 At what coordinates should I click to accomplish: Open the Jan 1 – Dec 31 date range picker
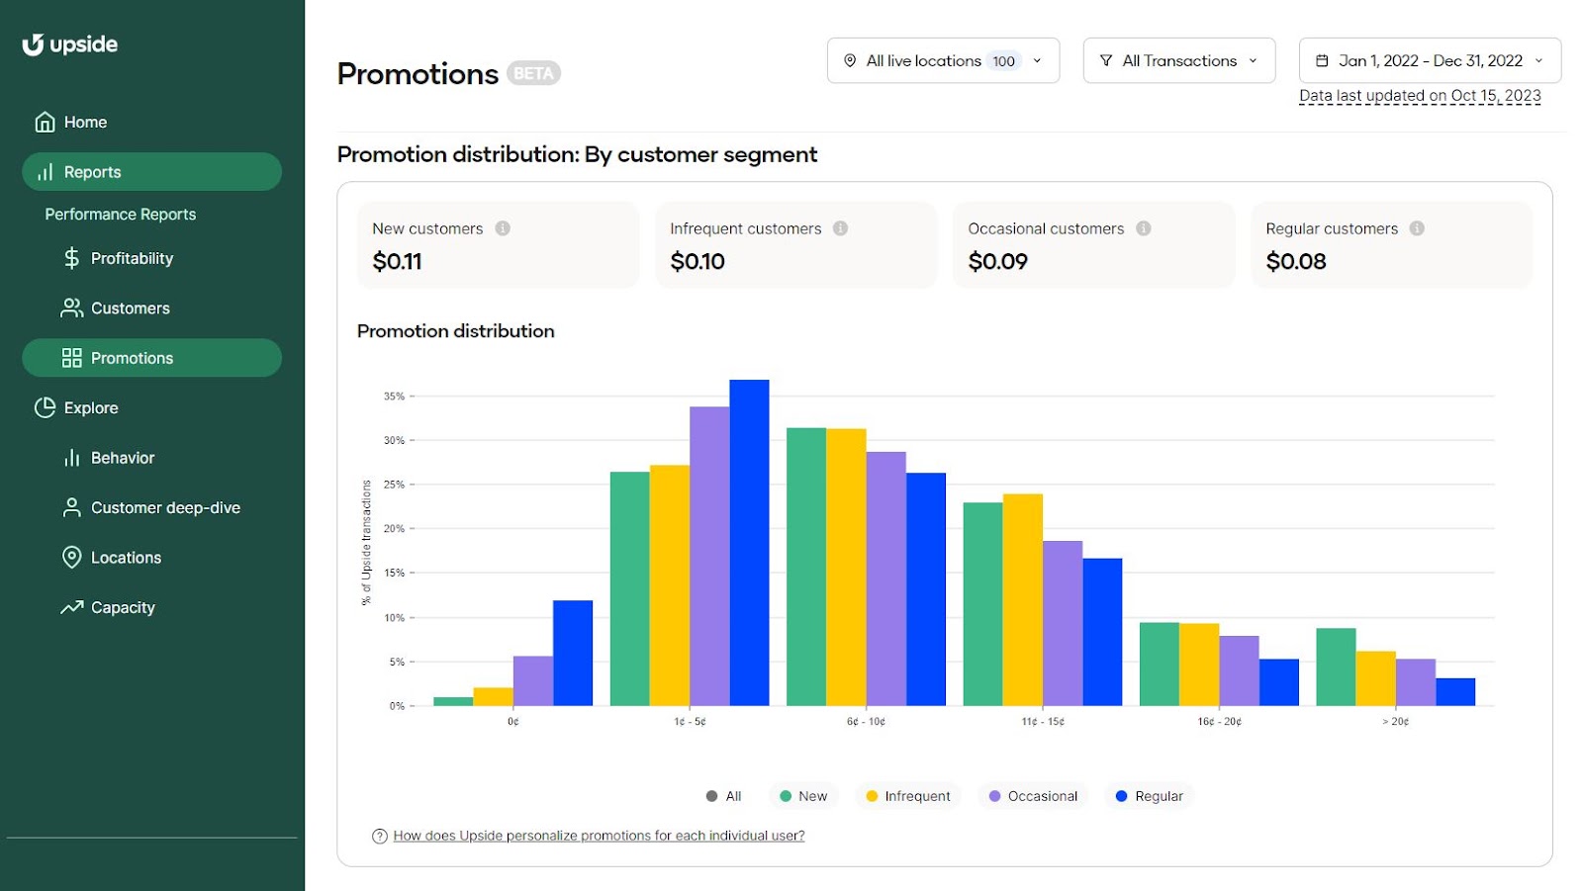coord(1428,60)
